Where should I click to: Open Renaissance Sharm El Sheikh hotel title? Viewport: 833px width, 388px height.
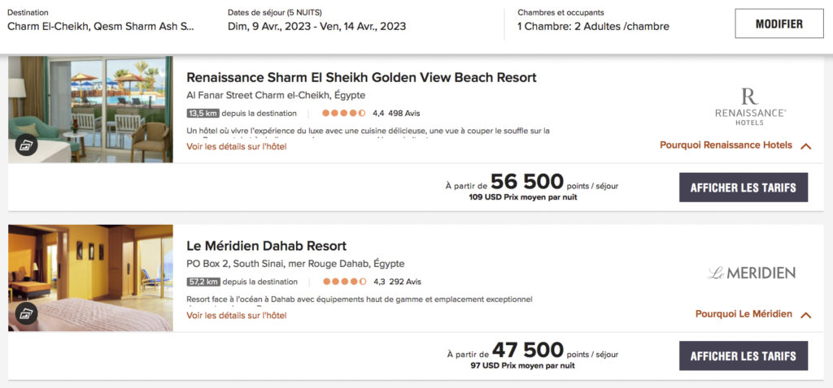coord(361,78)
